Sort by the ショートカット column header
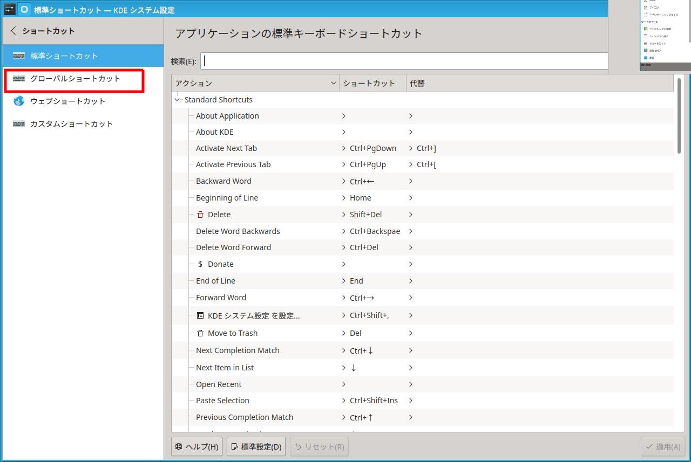The image size is (691, 462). [x=372, y=84]
